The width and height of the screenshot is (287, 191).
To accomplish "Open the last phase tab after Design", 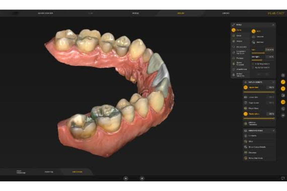I will 226,13.
